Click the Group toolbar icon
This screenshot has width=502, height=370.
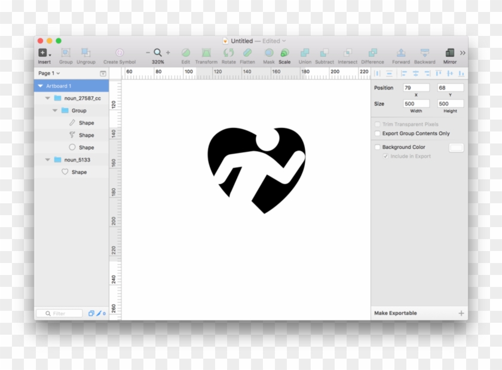click(x=66, y=53)
